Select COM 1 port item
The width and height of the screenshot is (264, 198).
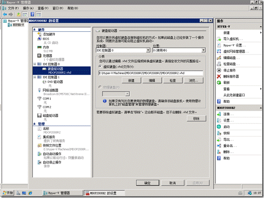click(x=47, y=99)
